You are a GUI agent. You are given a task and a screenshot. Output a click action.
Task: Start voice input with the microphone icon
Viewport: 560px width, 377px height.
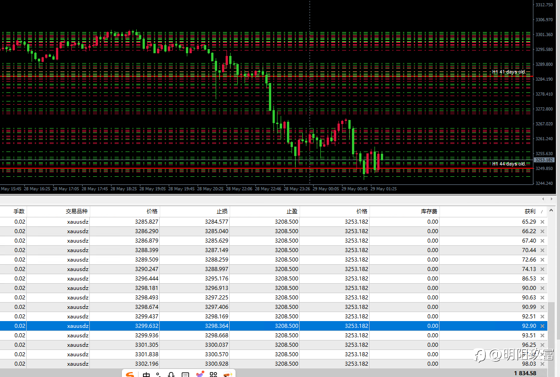(171, 374)
